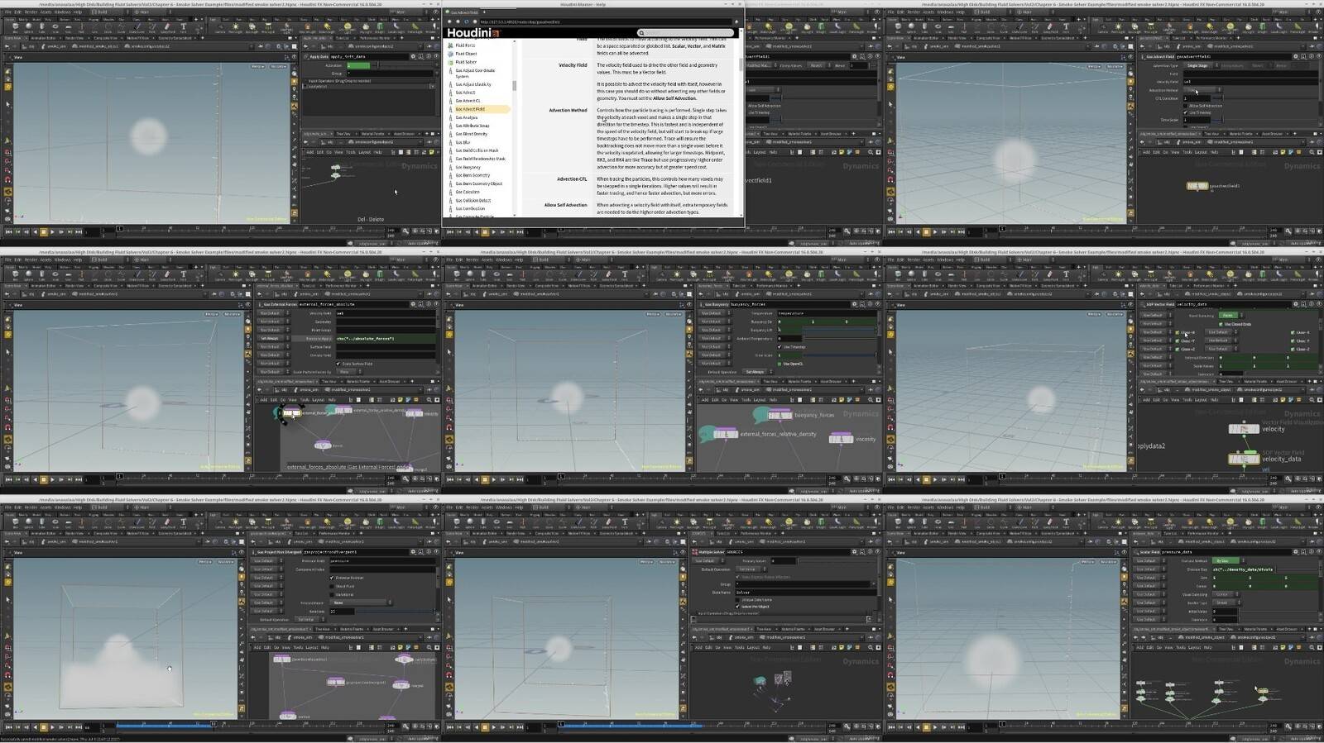Toggle the Close -Z checkbox on velocity_data

(x=1293, y=349)
